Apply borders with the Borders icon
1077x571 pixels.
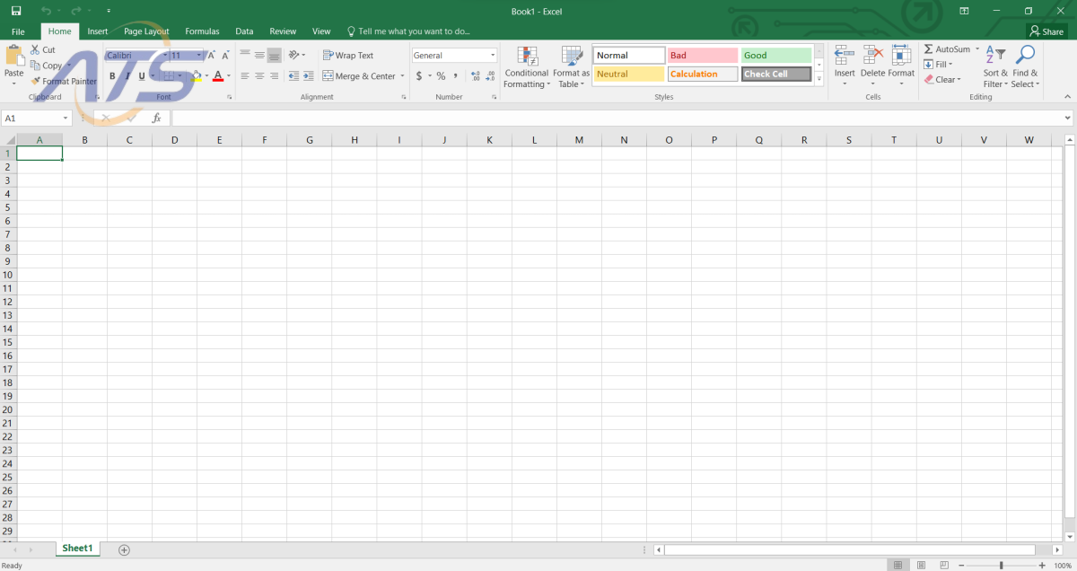click(168, 76)
